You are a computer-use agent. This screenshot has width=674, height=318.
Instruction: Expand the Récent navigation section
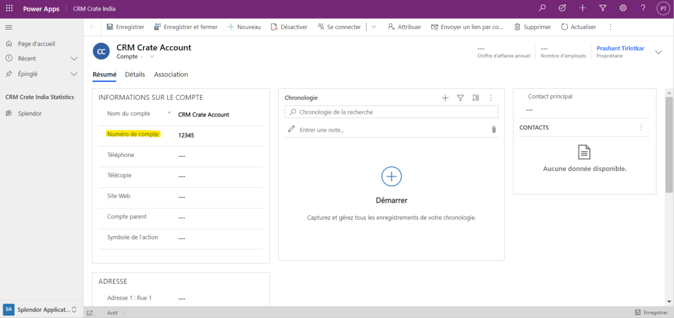coord(74,58)
